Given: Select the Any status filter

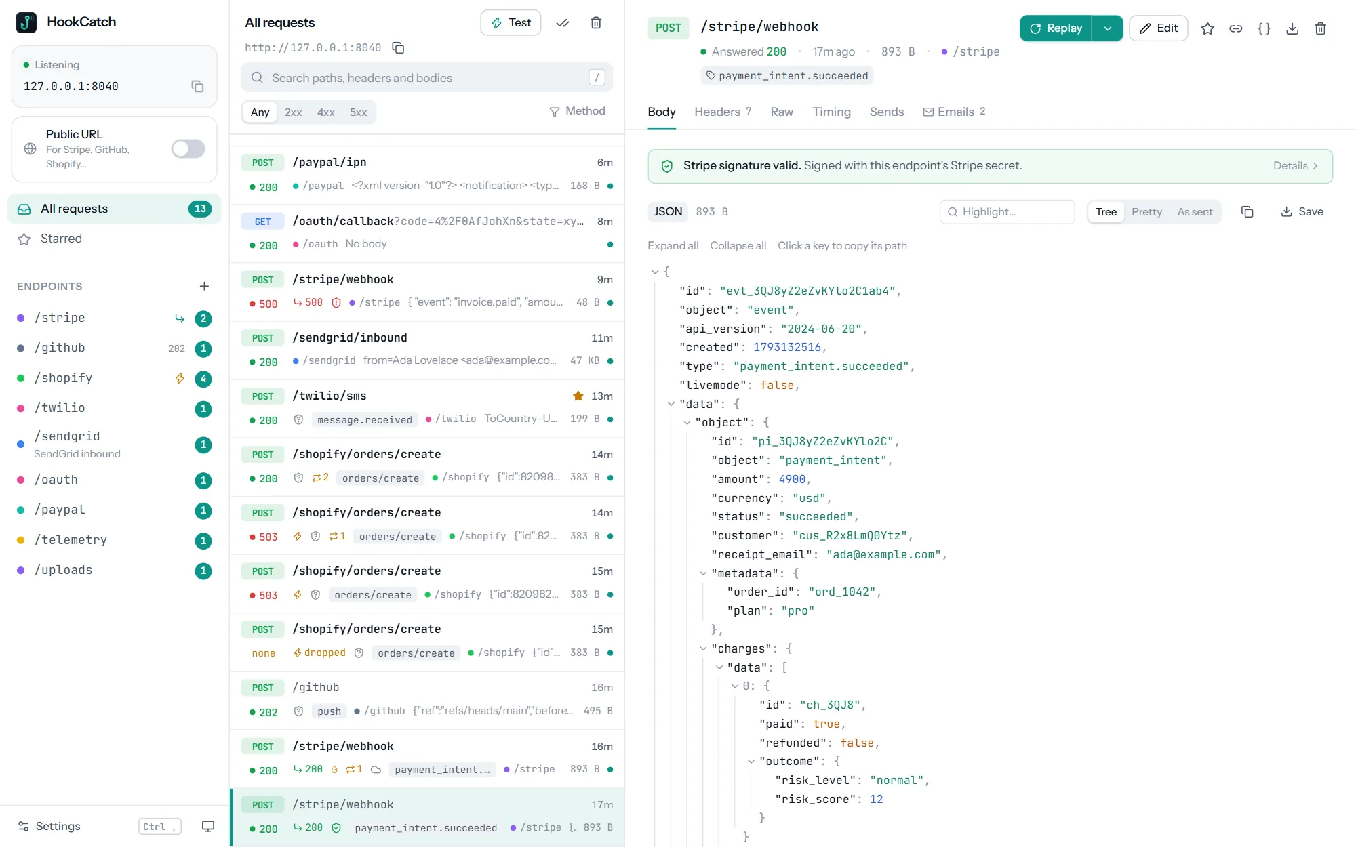Looking at the screenshot, I should 260,112.
